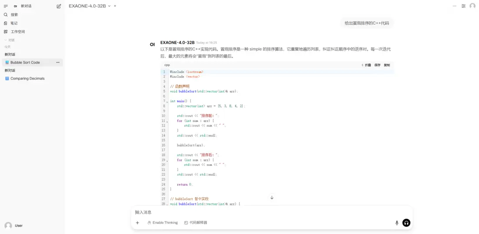The image size is (479, 234).
Task: Click the EXAONE-4.0-32B name above the response
Action: click(x=178, y=42)
